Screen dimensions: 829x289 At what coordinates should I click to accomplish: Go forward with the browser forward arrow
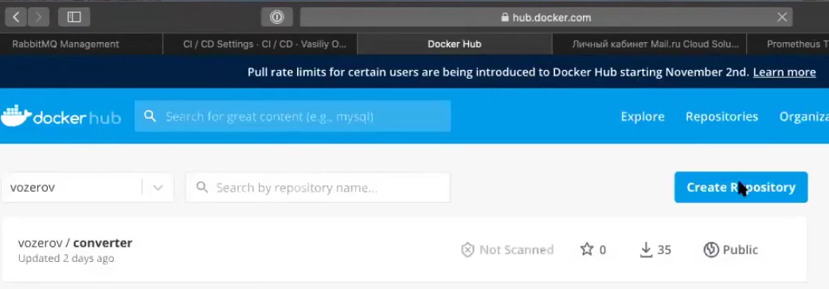[38, 18]
